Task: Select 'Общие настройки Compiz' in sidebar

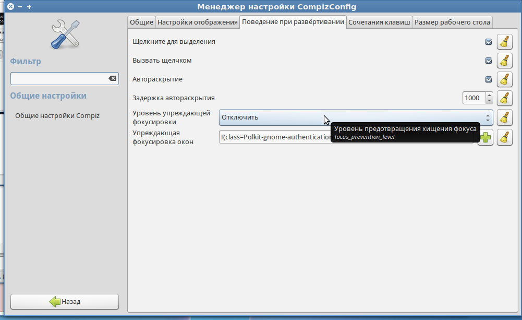Action: coord(57,116)
